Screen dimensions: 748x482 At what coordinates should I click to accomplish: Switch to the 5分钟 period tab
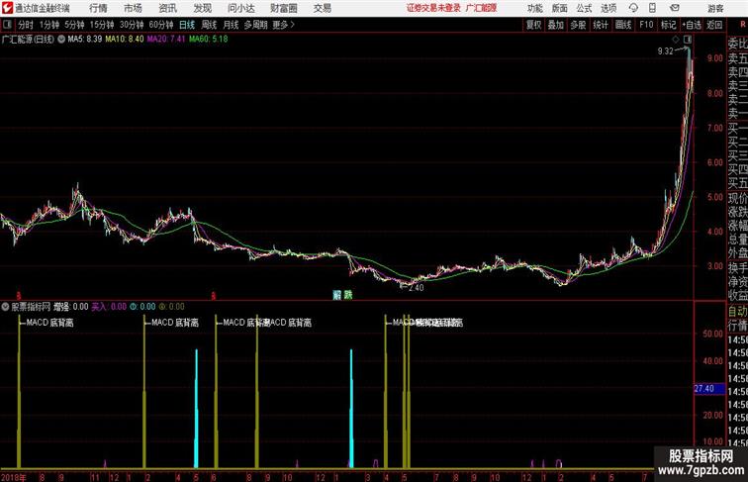pyautogui.click(x=74, y=25)
